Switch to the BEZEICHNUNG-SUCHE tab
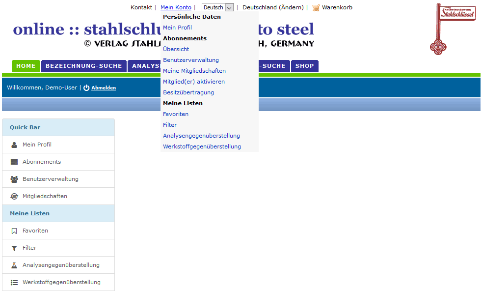This screenshot has width=482, height=291. (x=84, y=66)
